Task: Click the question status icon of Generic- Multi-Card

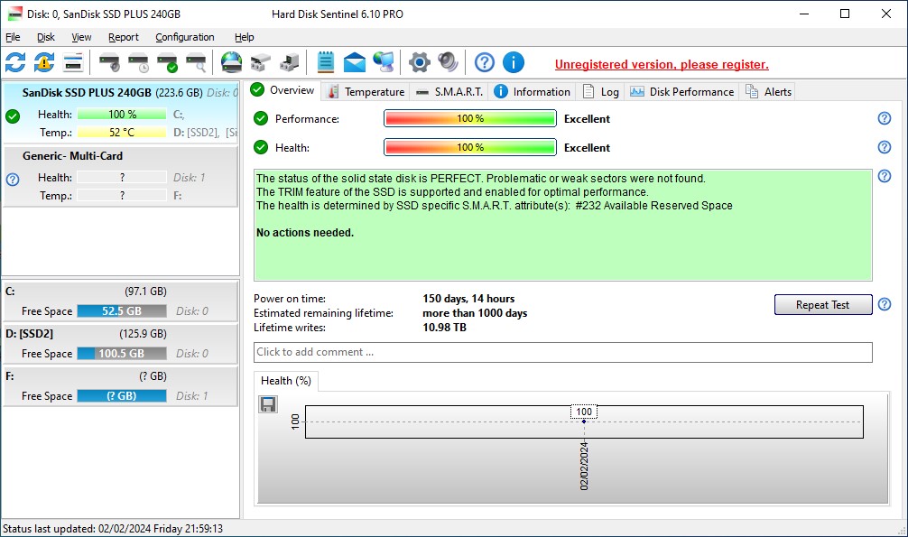Action: pyautogui.click(x=13, y=180)
